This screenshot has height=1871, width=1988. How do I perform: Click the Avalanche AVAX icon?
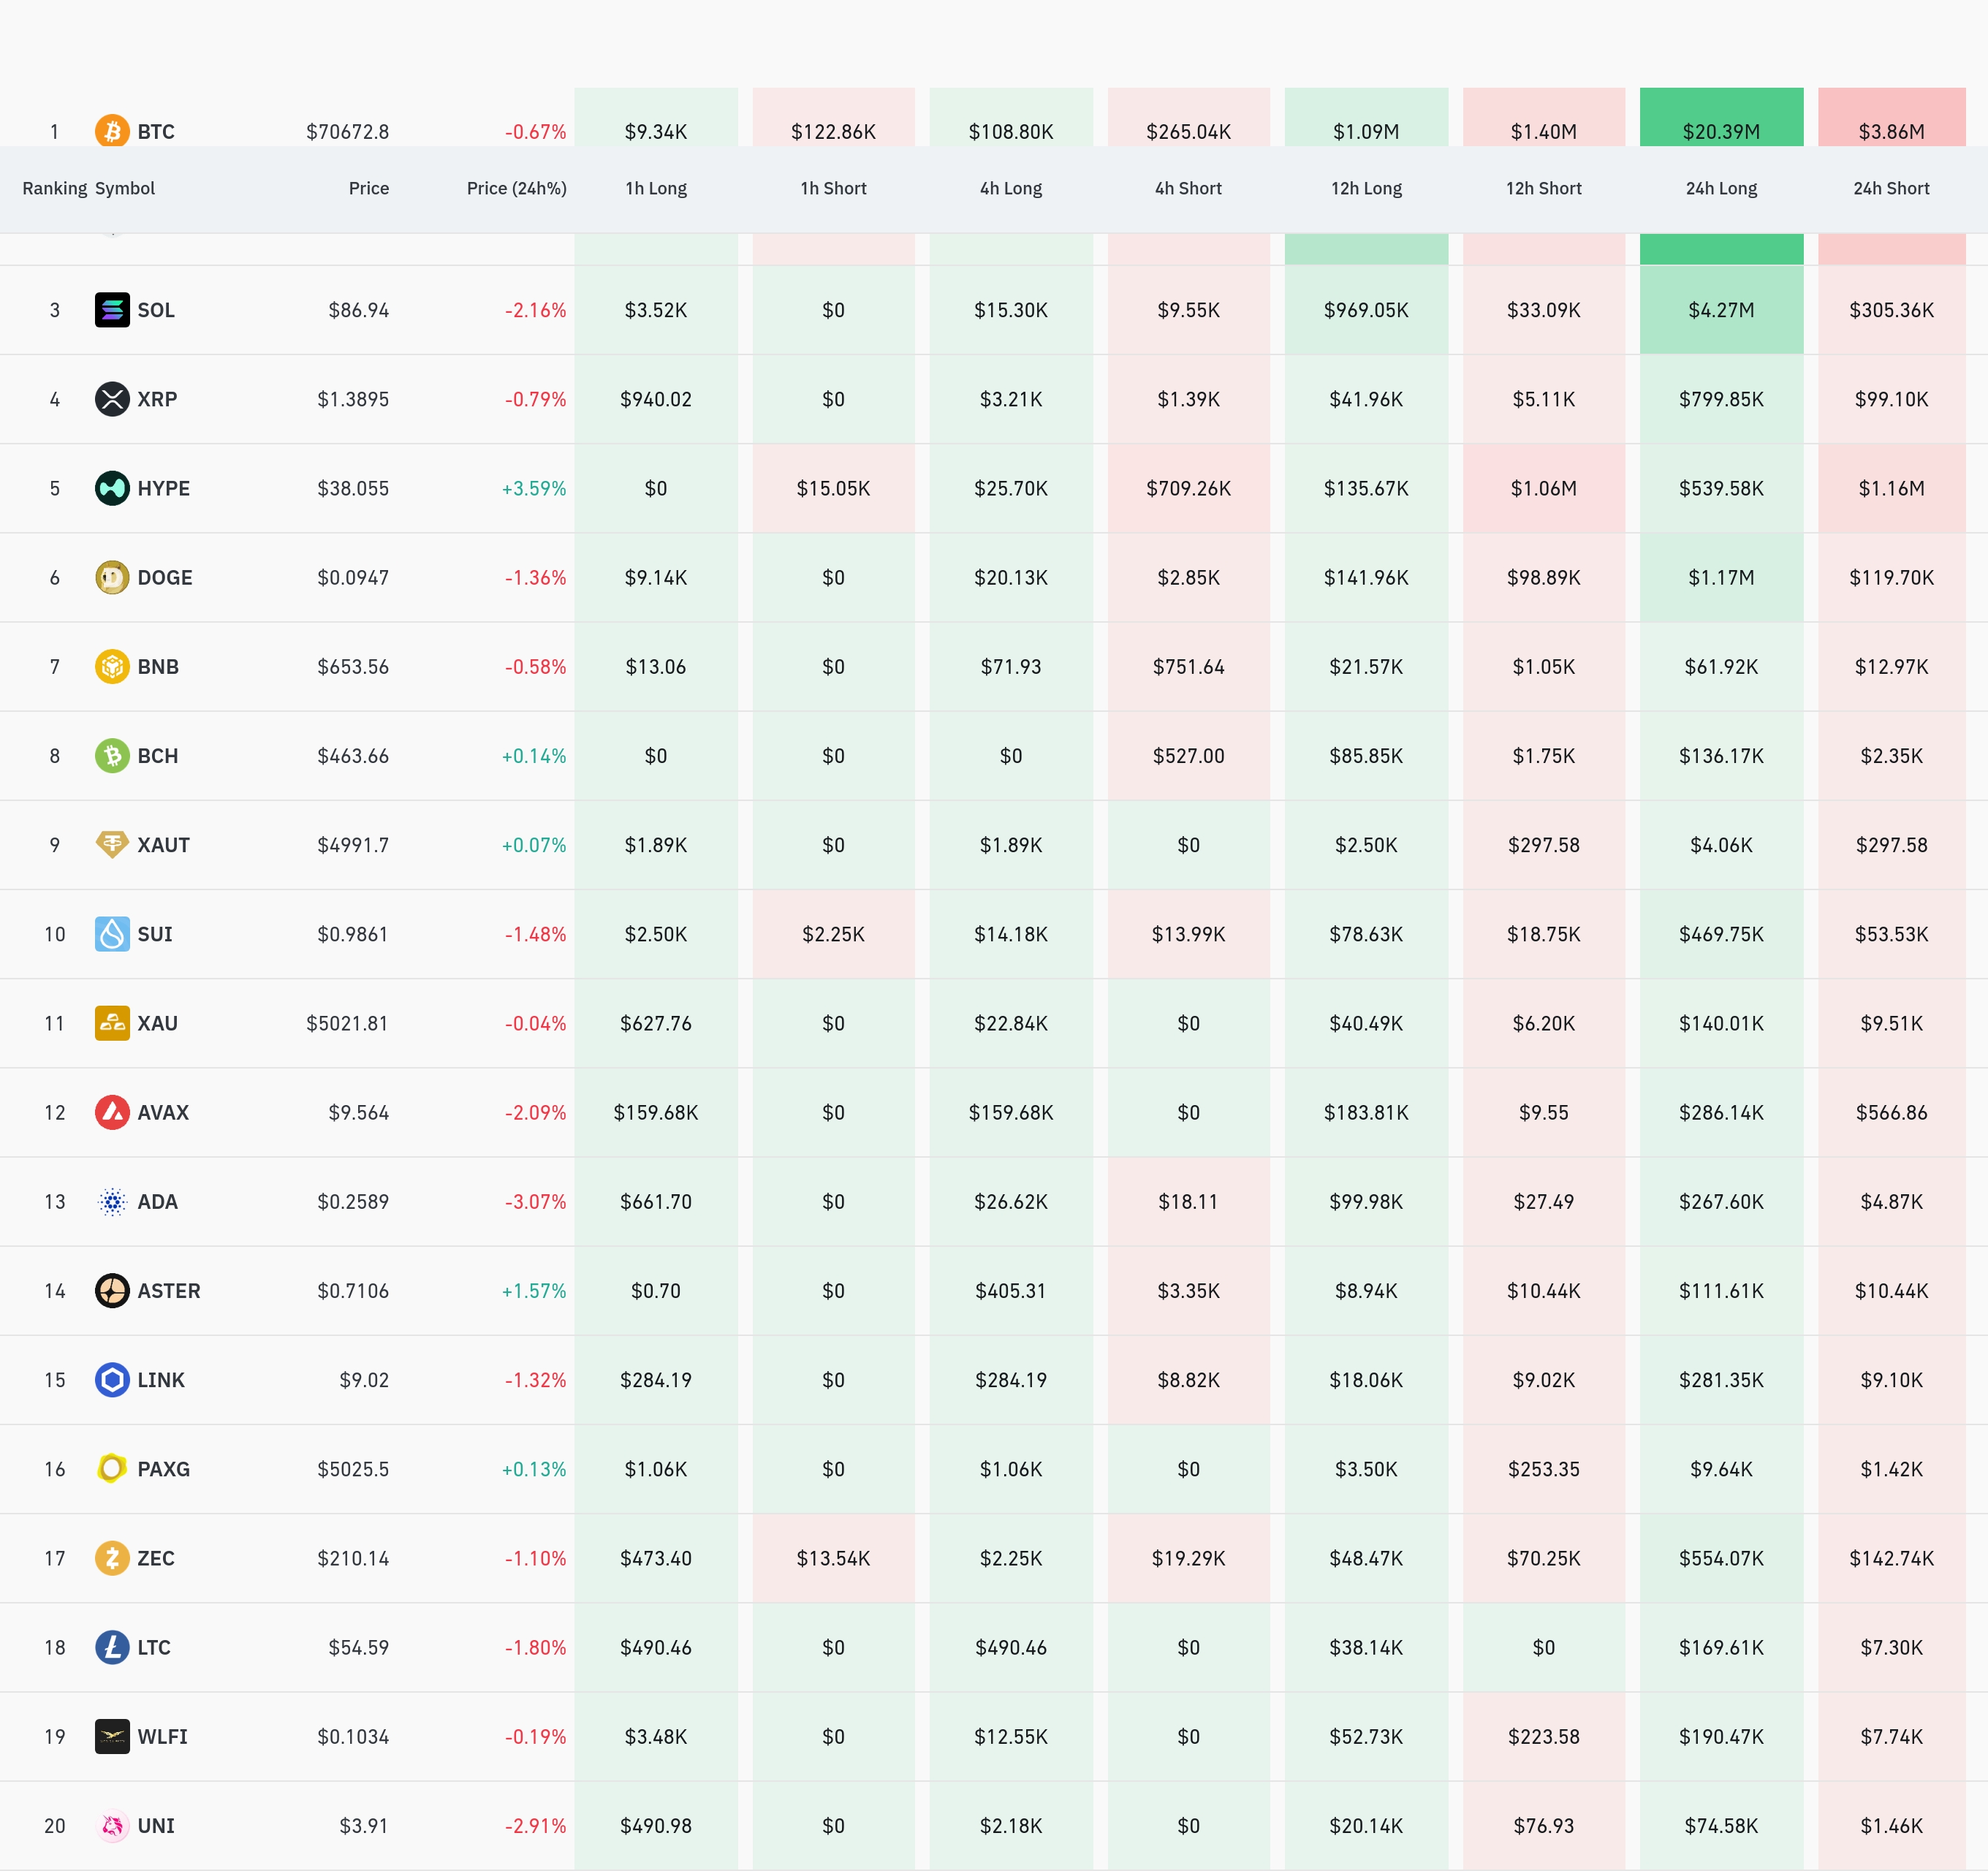112,1112
